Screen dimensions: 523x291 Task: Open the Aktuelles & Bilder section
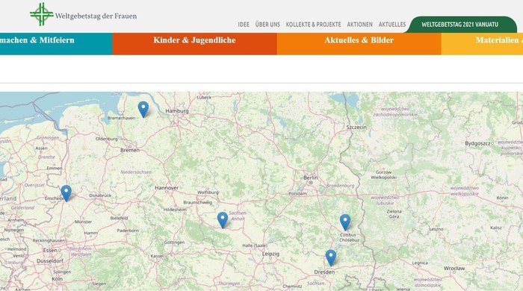[x=359, y=43]
